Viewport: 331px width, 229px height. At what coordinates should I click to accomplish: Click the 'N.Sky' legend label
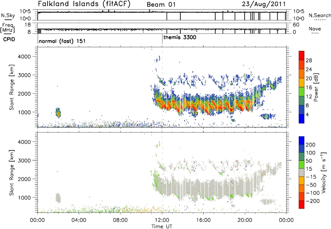(x=8, y=15)
